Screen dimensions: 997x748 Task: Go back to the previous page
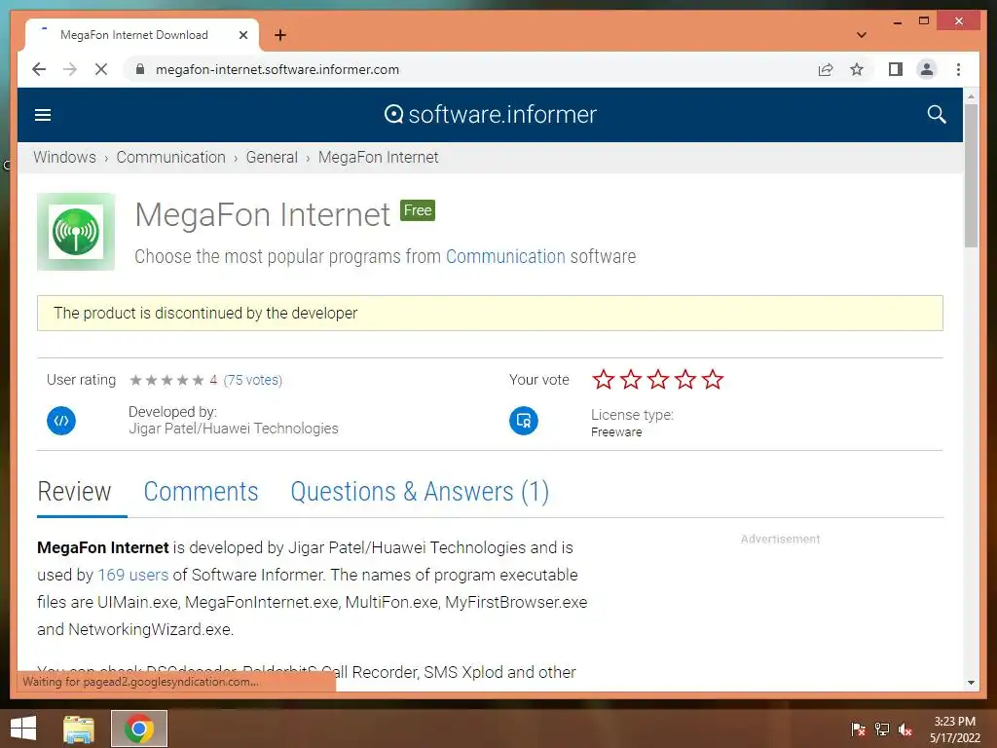[x=39, y=69]
